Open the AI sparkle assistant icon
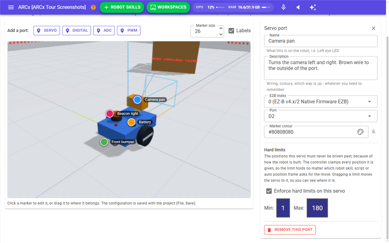Screen dimensions: 389x243 tap(313, 7)
